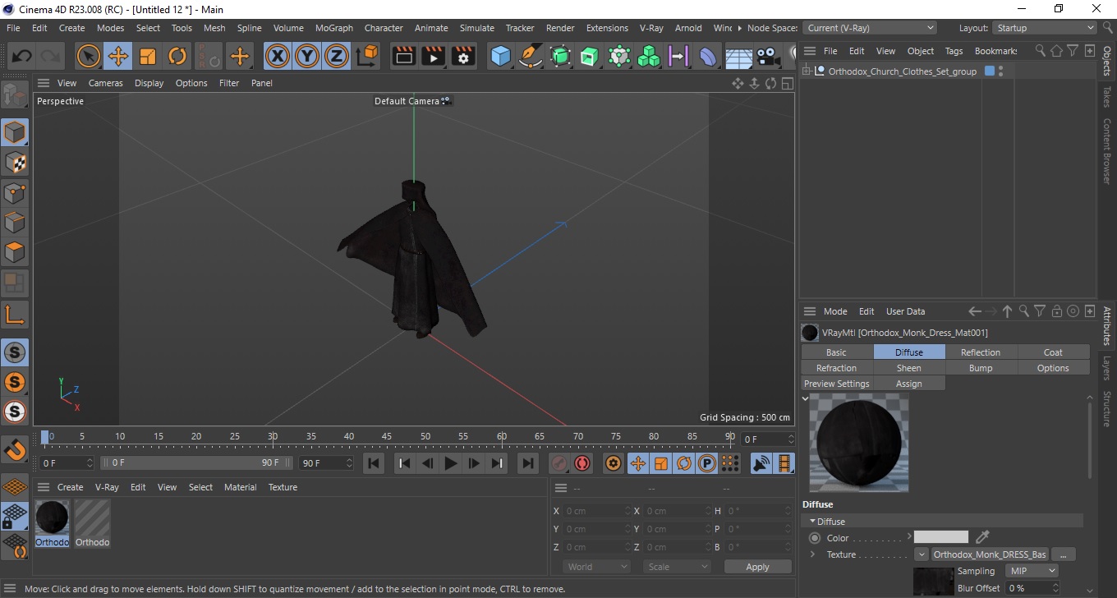Open the Sheen tab

point(908,368)
